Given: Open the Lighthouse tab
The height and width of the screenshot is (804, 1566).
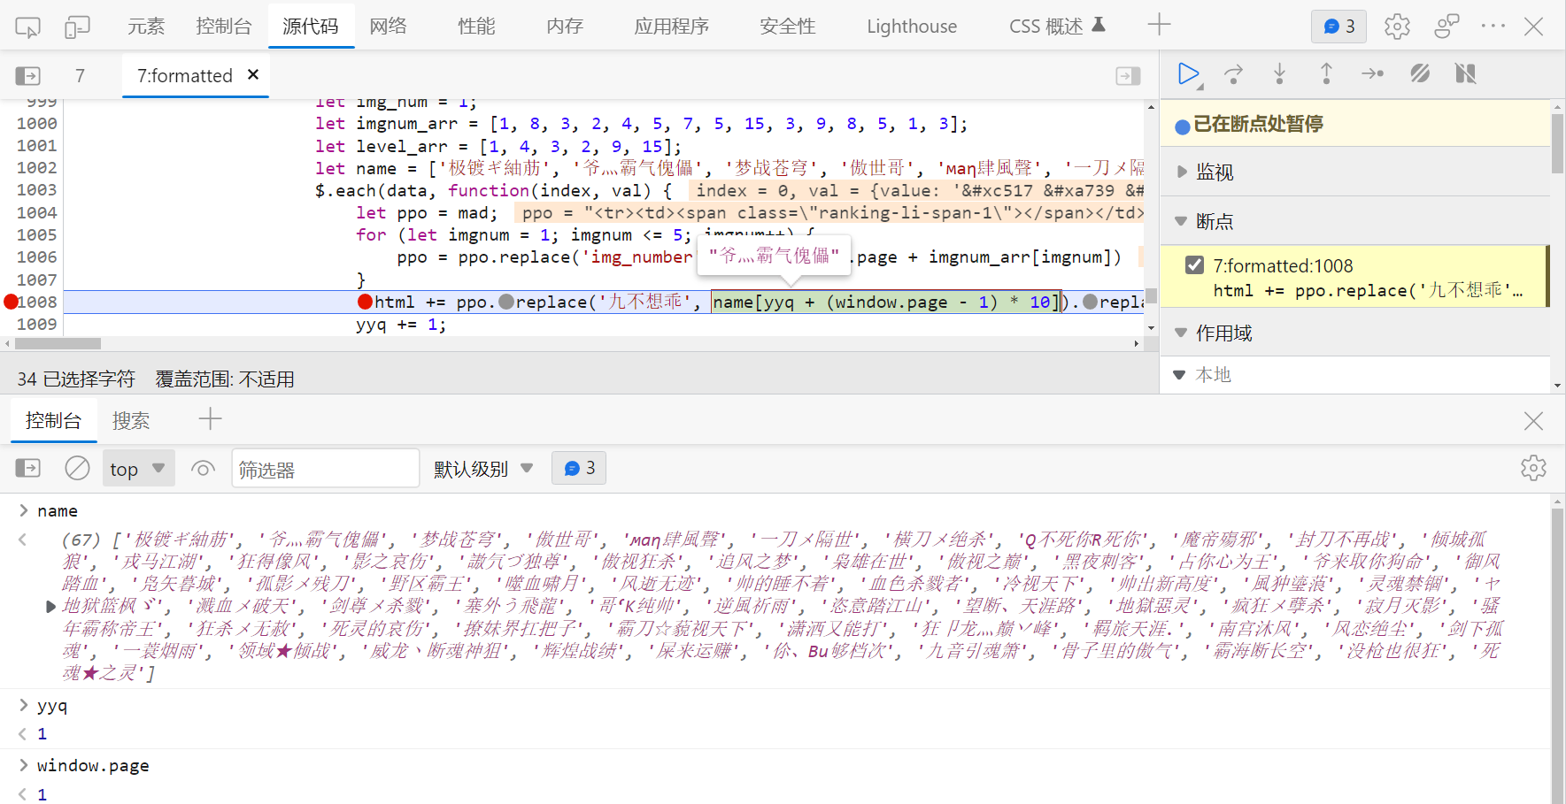Looking at the screenshot, I should pos(912,27).
